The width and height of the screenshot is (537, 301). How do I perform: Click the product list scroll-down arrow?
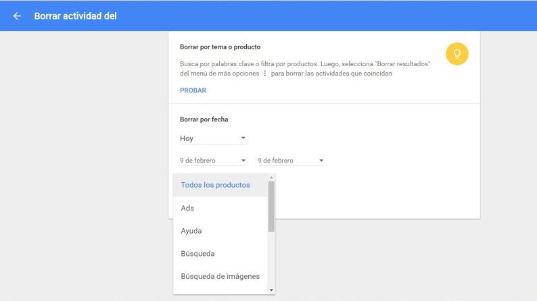coord(271,290)
